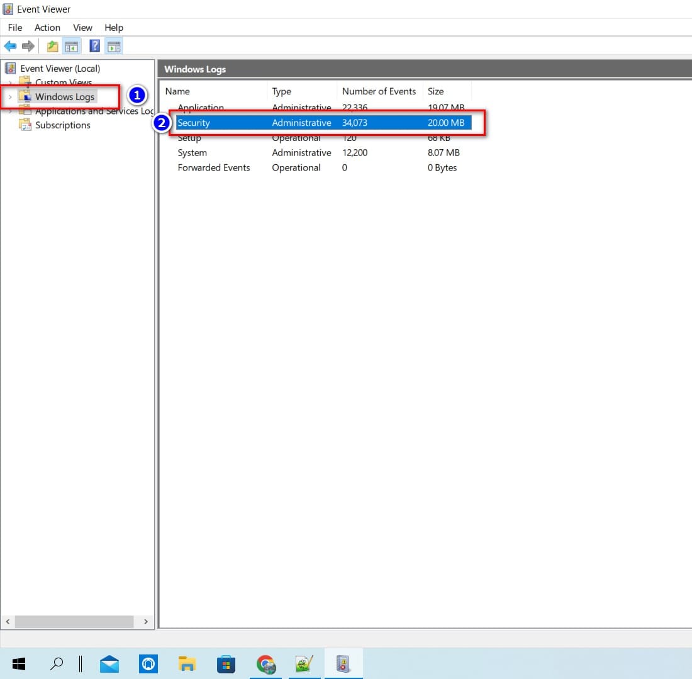
Task: Select the System log row
Action: coord(324,153)
